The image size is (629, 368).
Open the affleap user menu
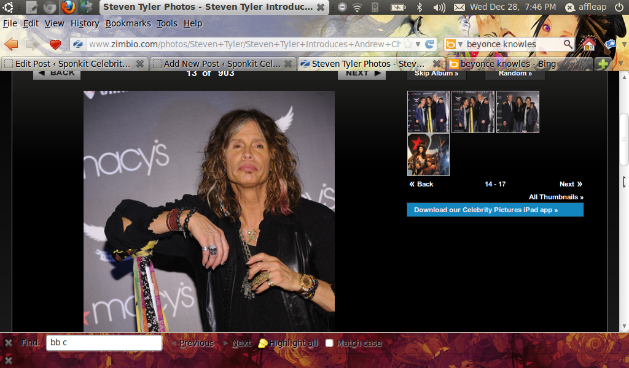[x=586, y=7]
